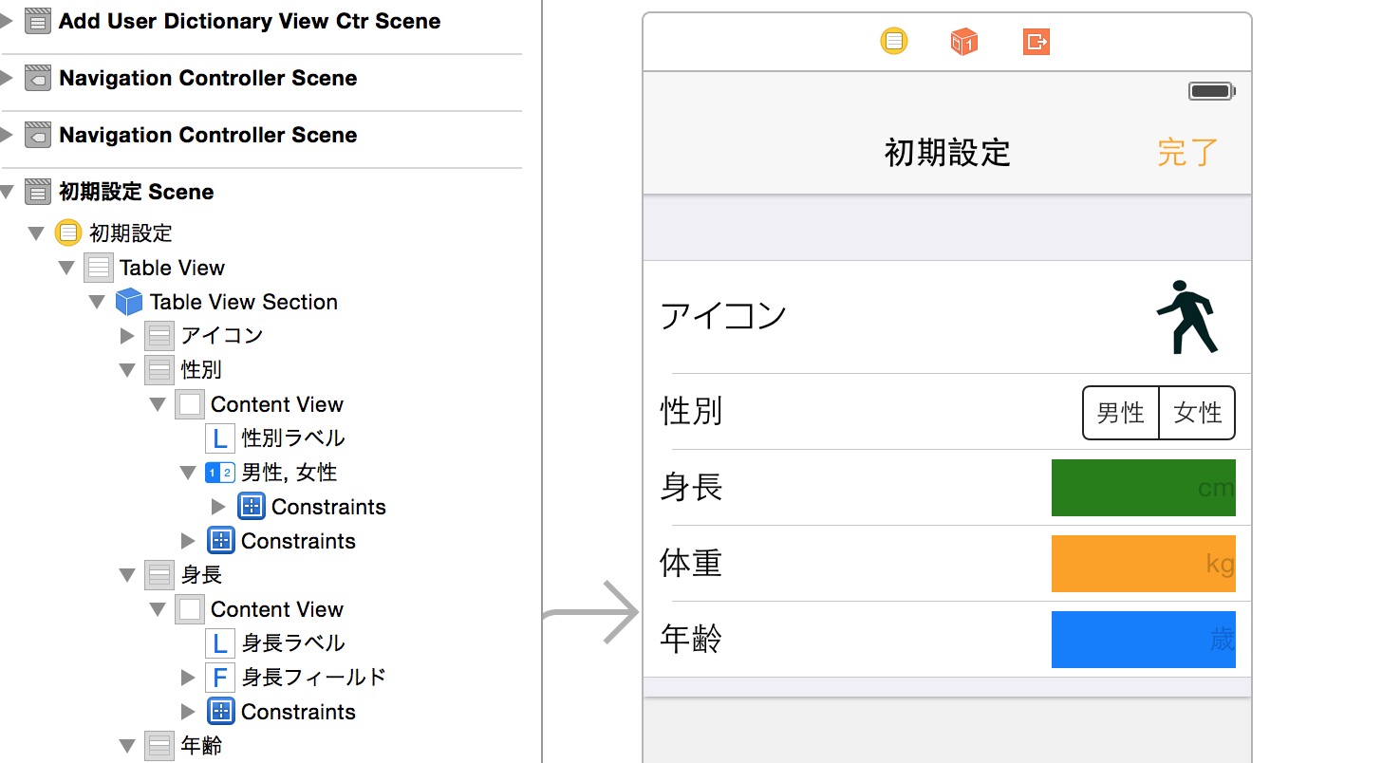
Task: Click the アイコン label in the table cell
Action: click(x=723, y=315)
